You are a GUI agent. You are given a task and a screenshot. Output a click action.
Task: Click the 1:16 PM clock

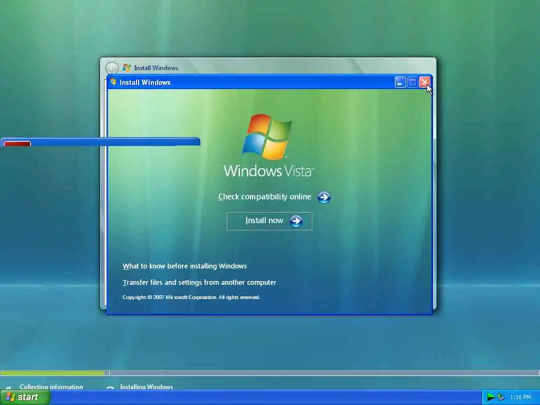pos(520,398)
